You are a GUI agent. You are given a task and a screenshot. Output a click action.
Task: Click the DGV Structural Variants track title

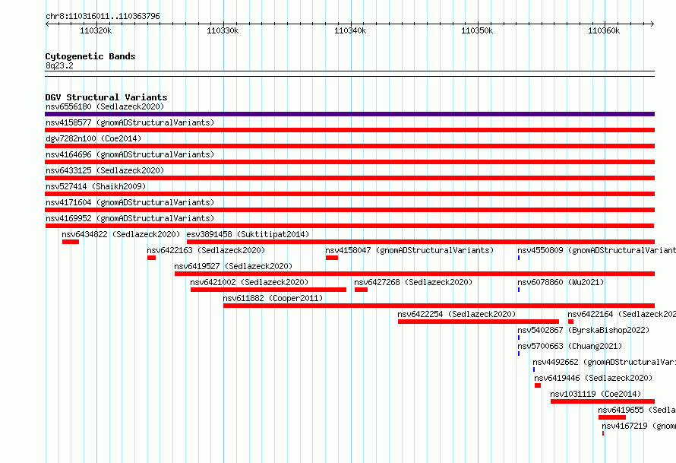pos(106,97)
